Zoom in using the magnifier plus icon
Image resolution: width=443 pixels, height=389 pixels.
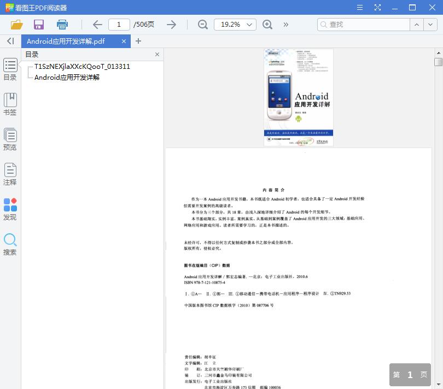click(x=267, y=25)
